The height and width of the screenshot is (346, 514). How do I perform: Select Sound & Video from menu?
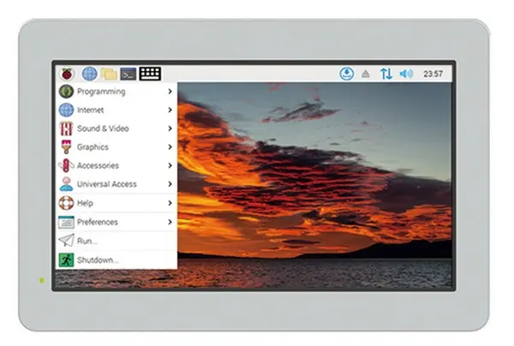(x=117, y=128)
